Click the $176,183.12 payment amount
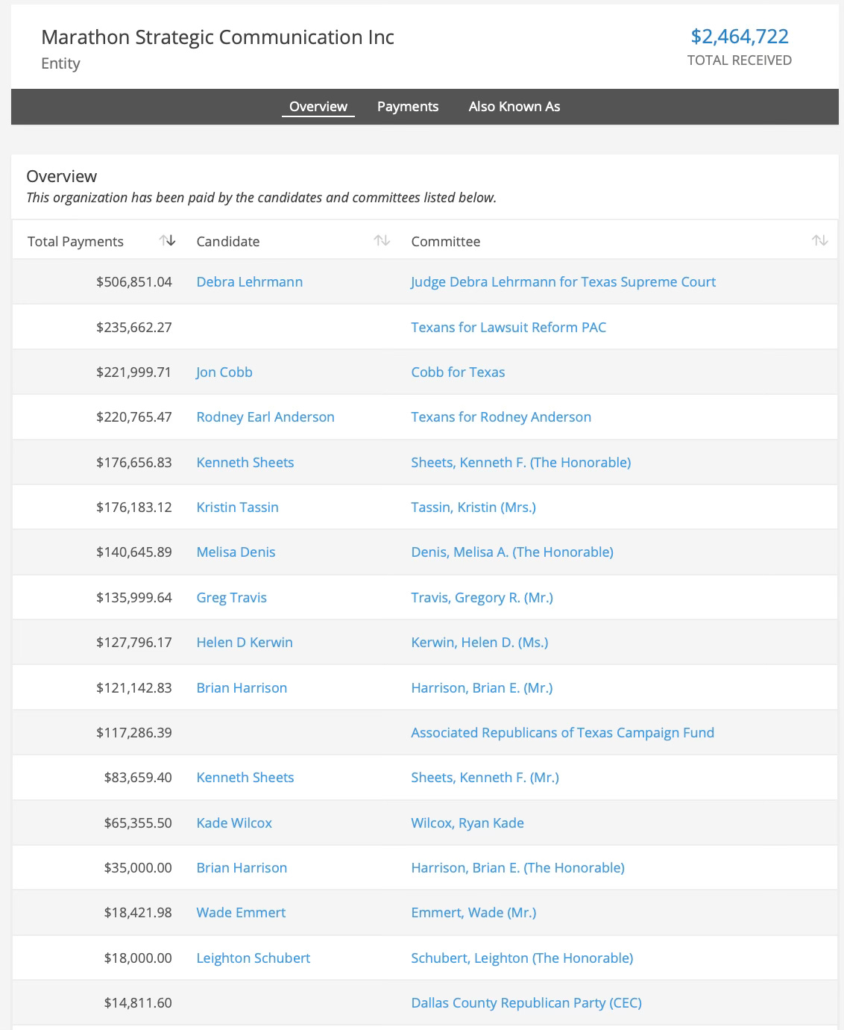The image size is (844, 1030). coord(134,507)
